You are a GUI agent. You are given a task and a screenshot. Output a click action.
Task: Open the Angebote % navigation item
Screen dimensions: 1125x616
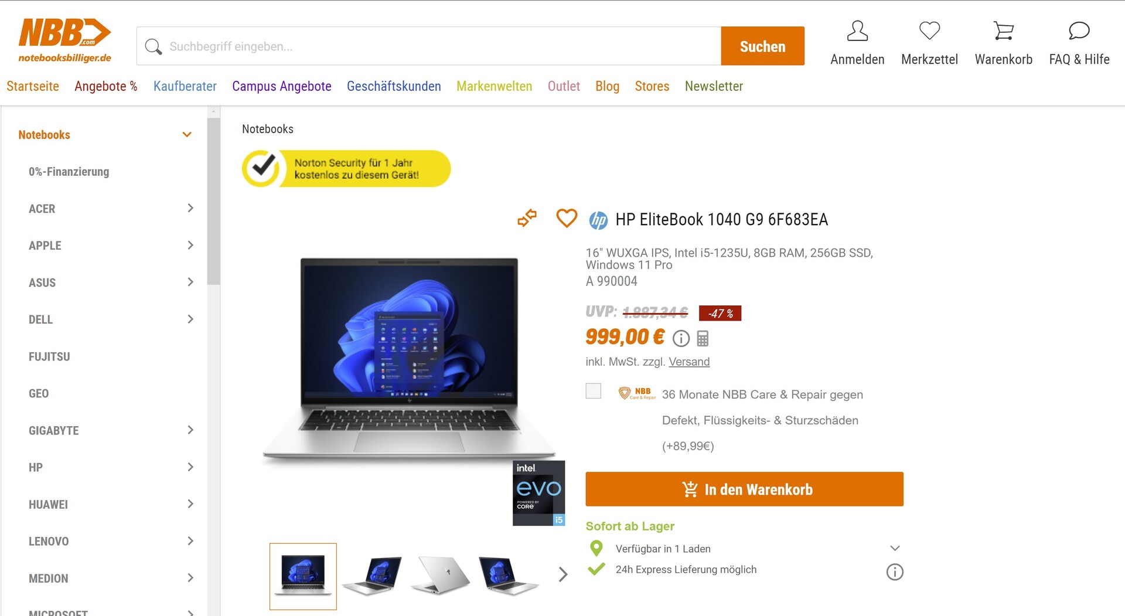click(106, 86)
